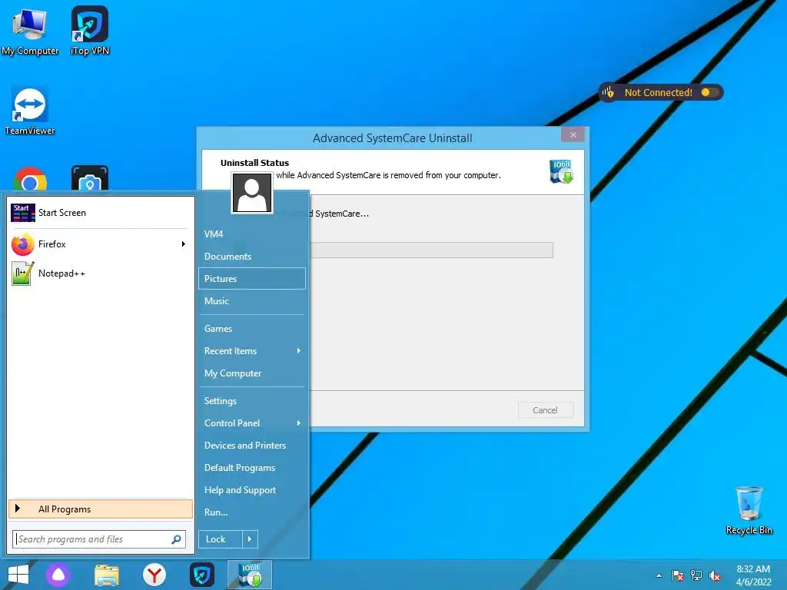Click Start Screen label
The height and width of the screenshot is (590, 787).
click(x=62, y=213)
